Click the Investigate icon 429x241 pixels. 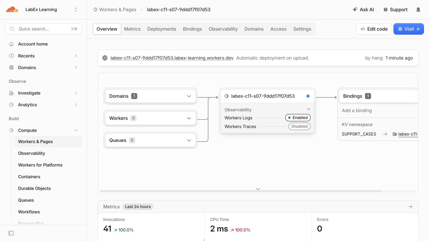(x=11, y=93)
